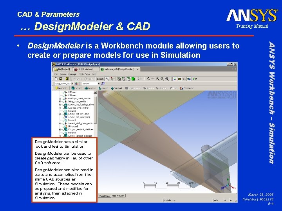This screenshot has height=211, width=282.
Task: Open the Create menu
Action: click(63, 74)
